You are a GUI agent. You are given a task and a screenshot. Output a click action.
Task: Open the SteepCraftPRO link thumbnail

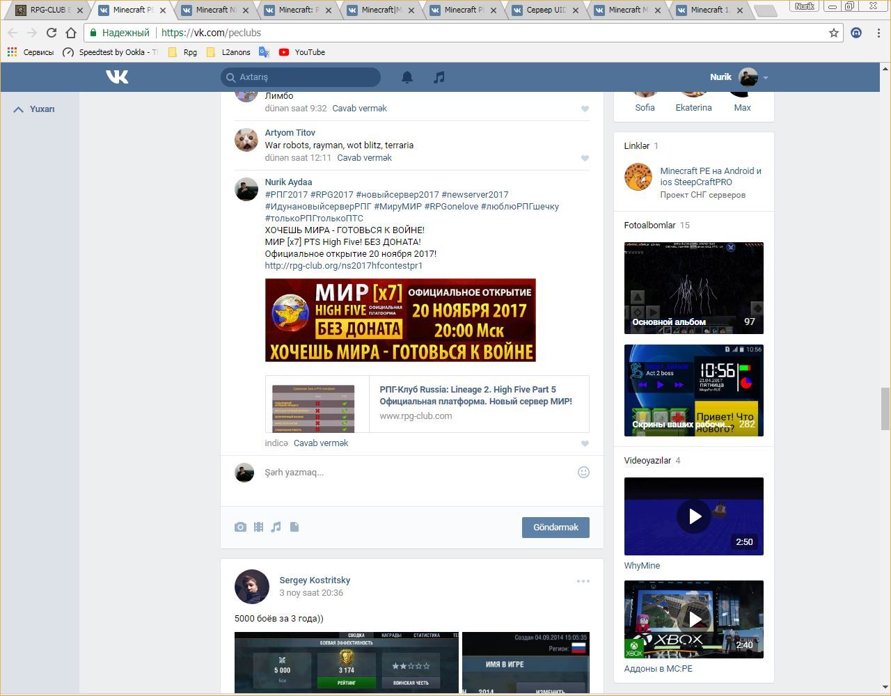click(x=638, y=177)
